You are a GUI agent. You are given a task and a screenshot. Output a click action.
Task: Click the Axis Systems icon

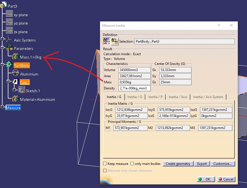(9, 39)
